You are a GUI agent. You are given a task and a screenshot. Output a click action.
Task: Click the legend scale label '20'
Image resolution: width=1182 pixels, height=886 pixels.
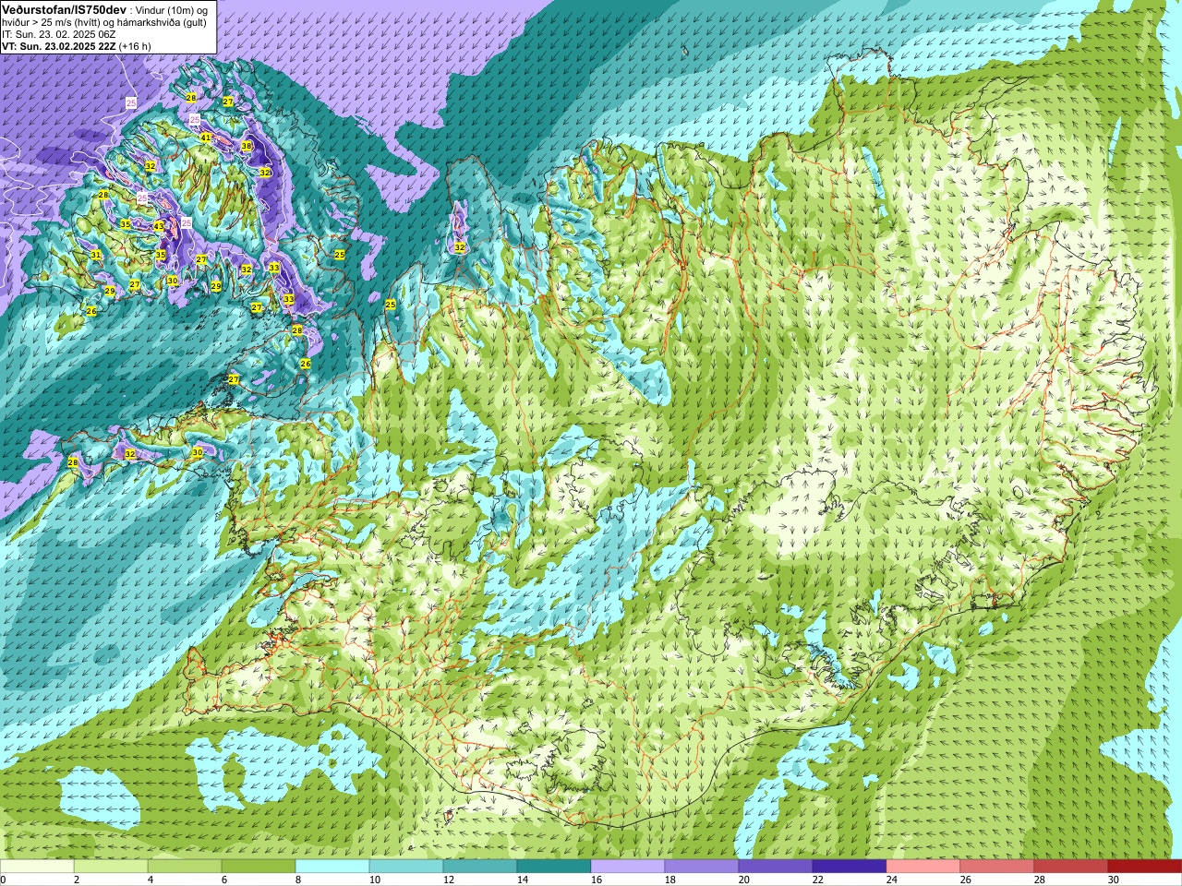pyautogui.click(x=744, y=880)
